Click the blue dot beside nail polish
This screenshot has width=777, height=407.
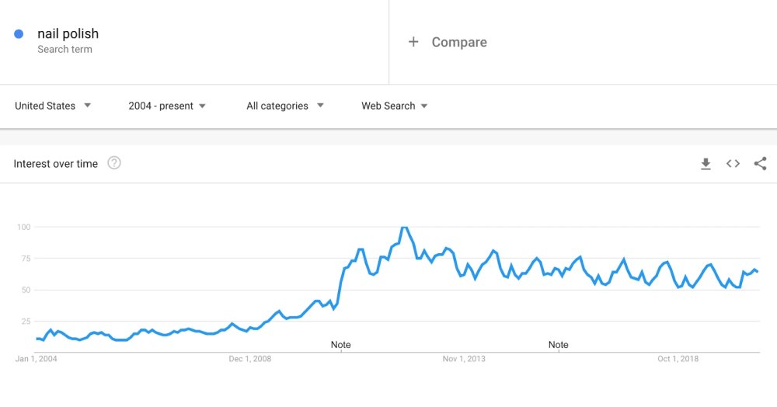click(19, 33)
